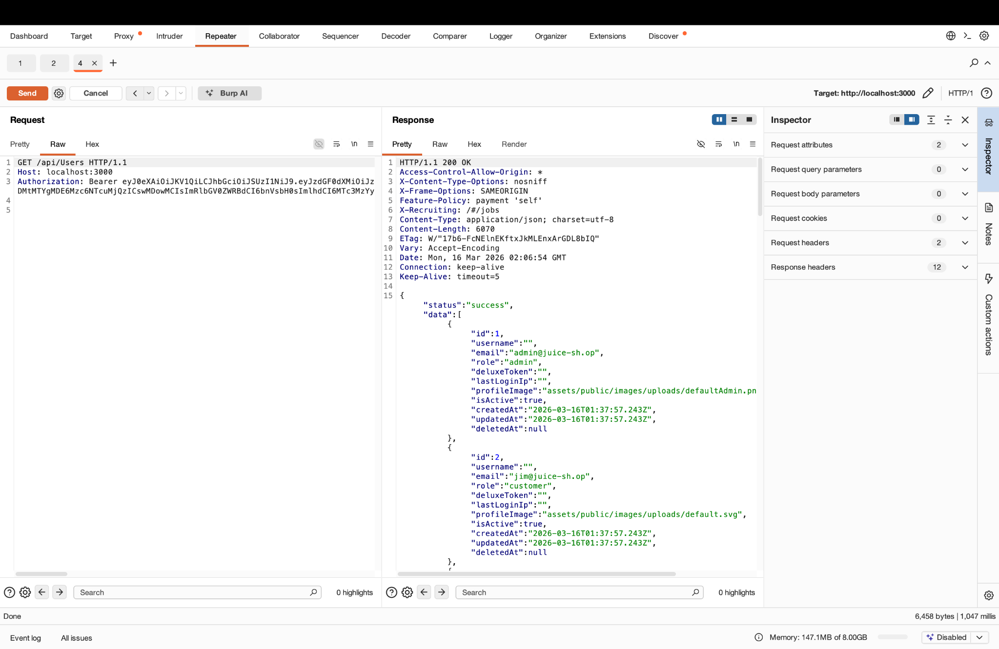Toggle show newline characters in Request
This screenshot has width=999, height=649.
click(x=354, y=144)
